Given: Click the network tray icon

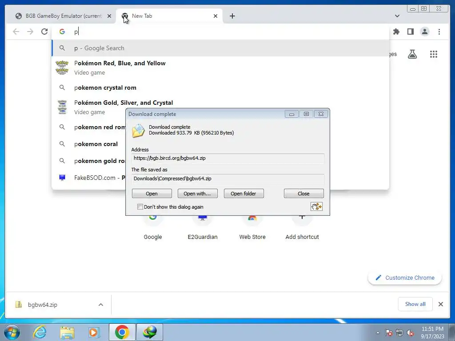Looking at the screenshot, I should 399,333.
